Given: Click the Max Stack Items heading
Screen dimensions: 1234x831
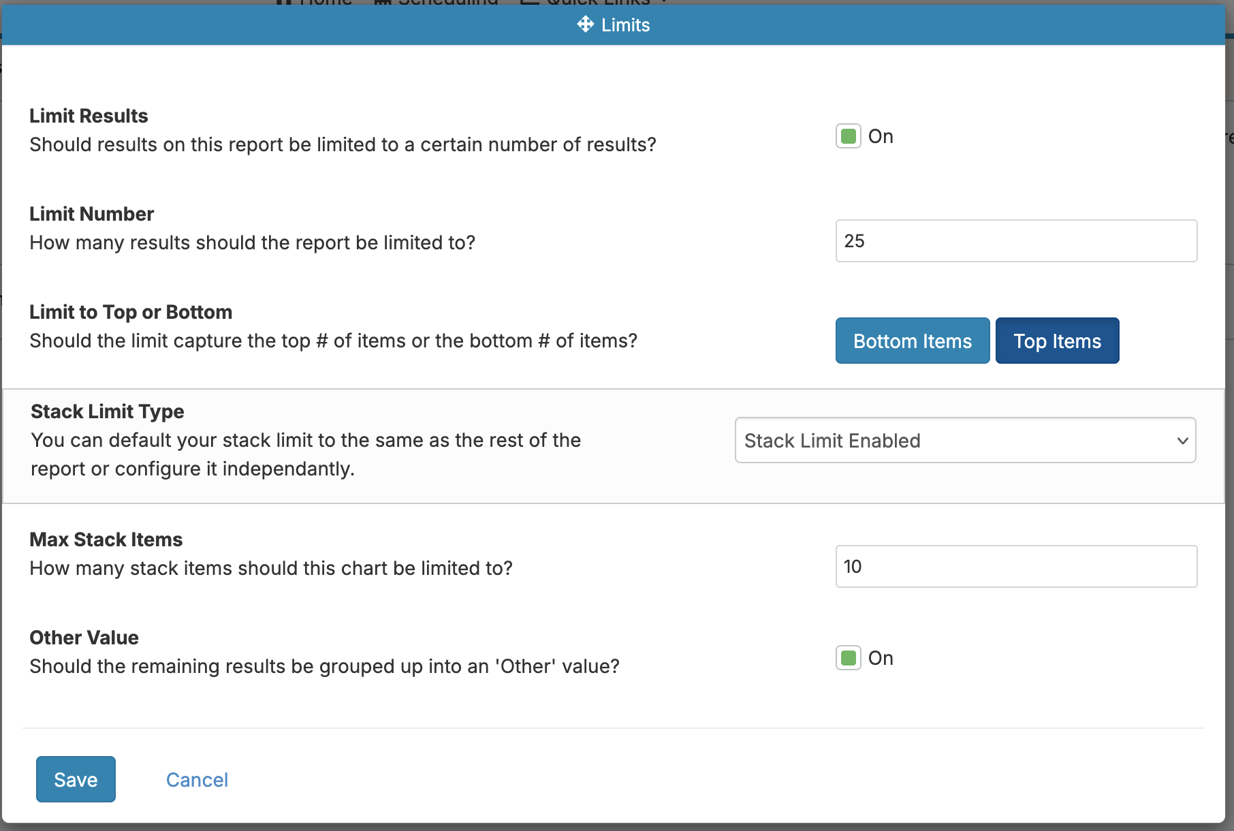Looking at the screenshot, I should click(106, 539).
